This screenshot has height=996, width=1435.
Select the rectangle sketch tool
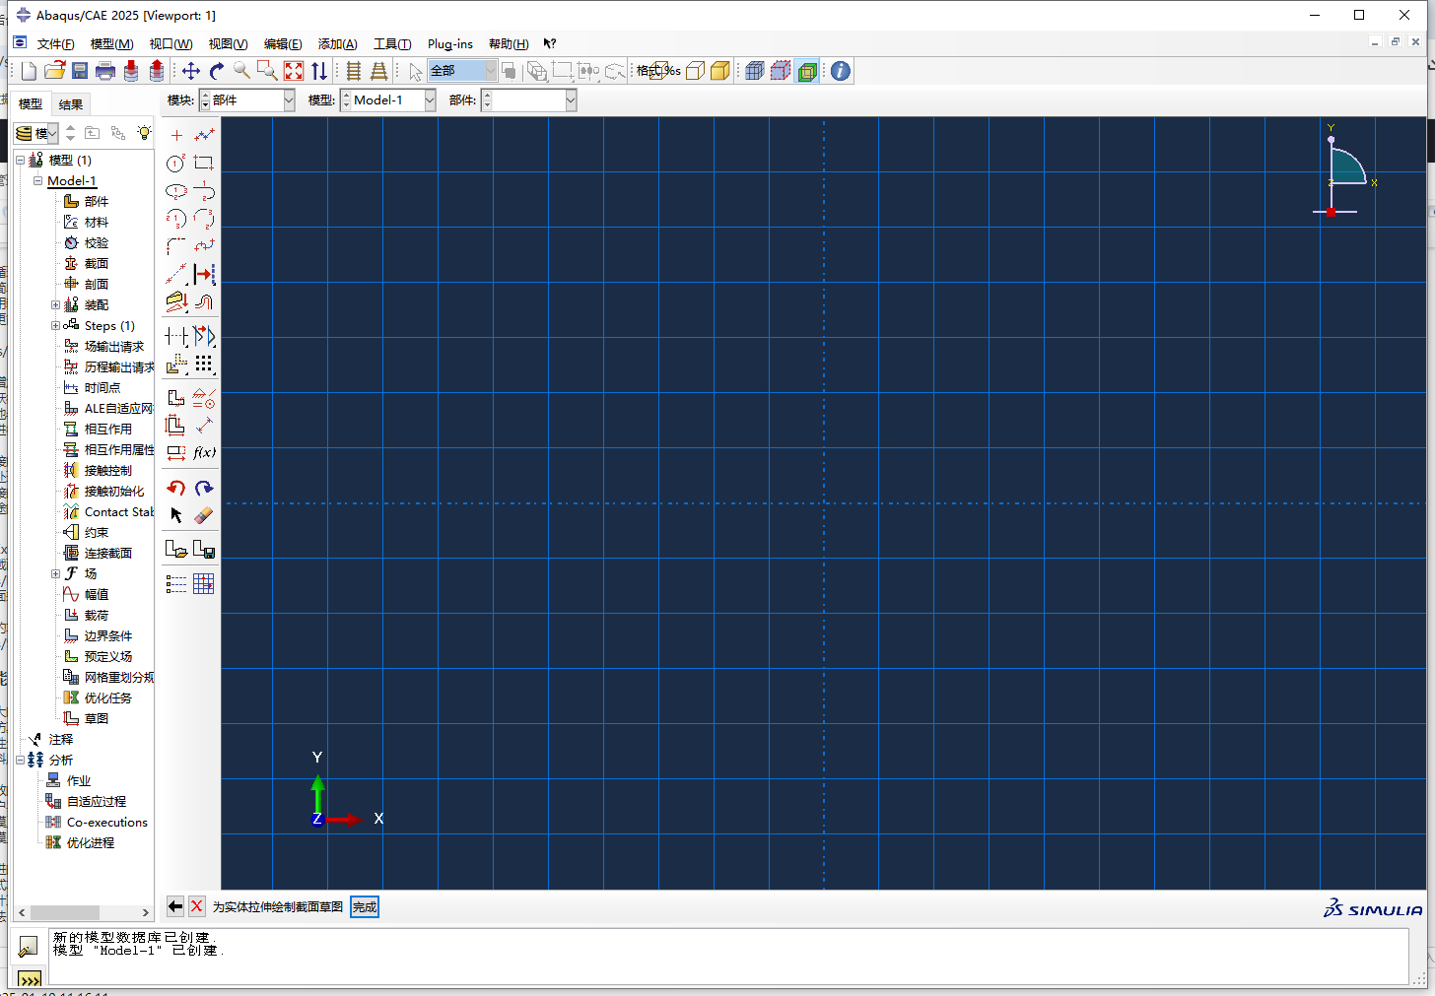[x=203, y=164]
